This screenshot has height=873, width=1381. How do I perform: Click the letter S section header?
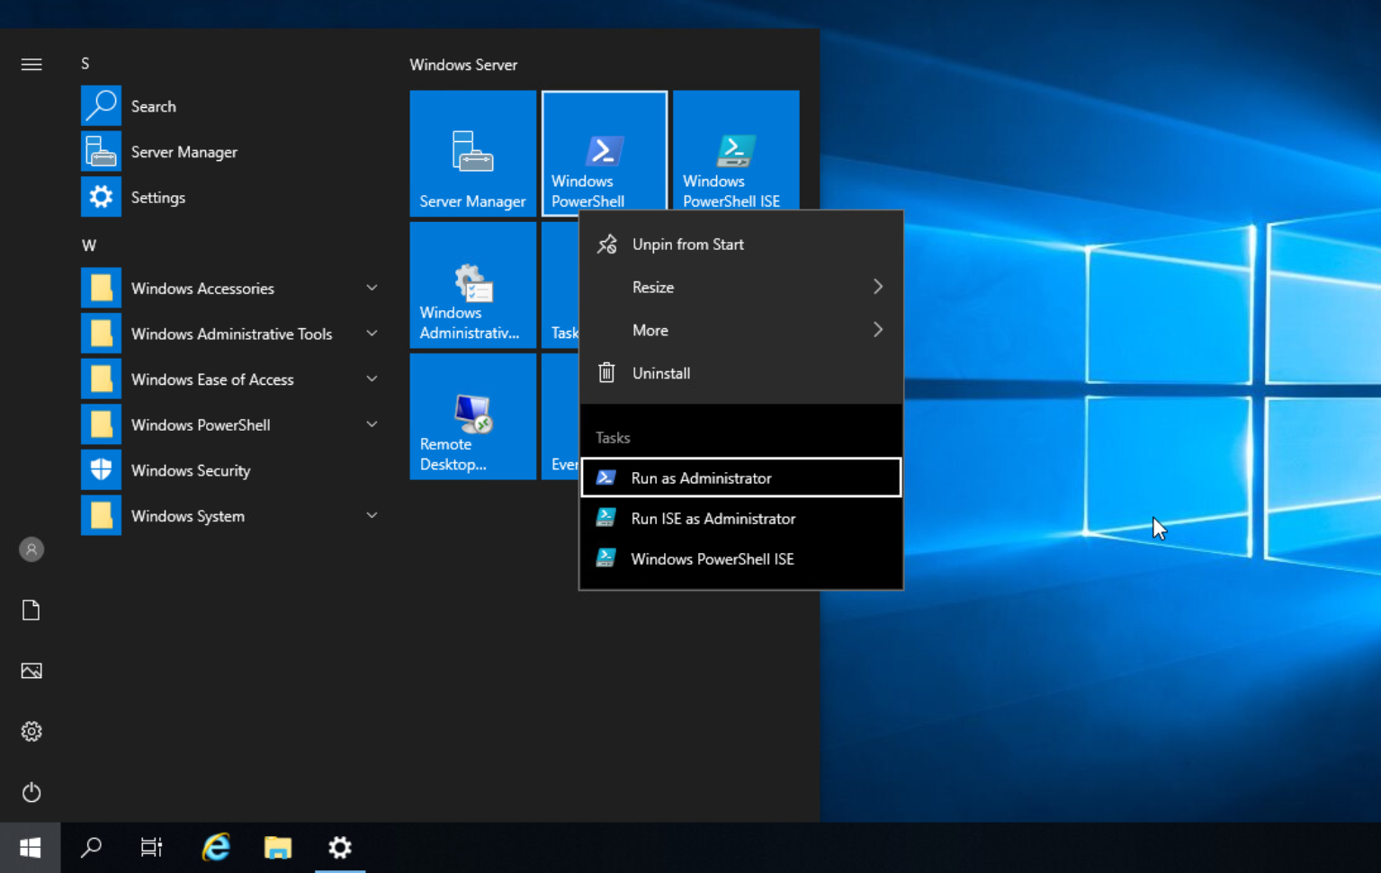[85, 64]
